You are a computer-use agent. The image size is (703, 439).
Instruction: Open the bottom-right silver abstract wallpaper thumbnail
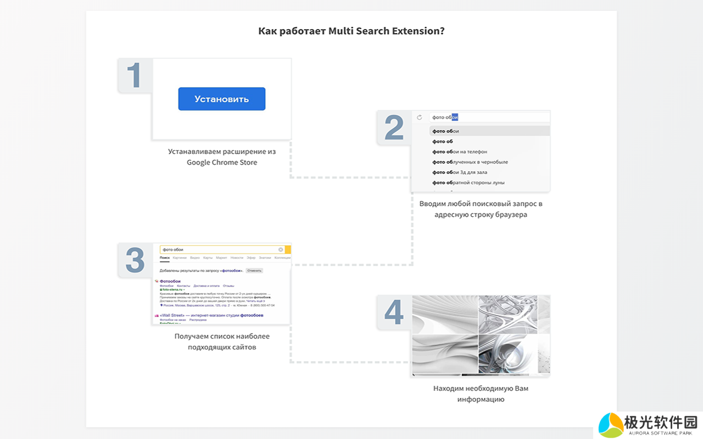[x=507, y=354]
